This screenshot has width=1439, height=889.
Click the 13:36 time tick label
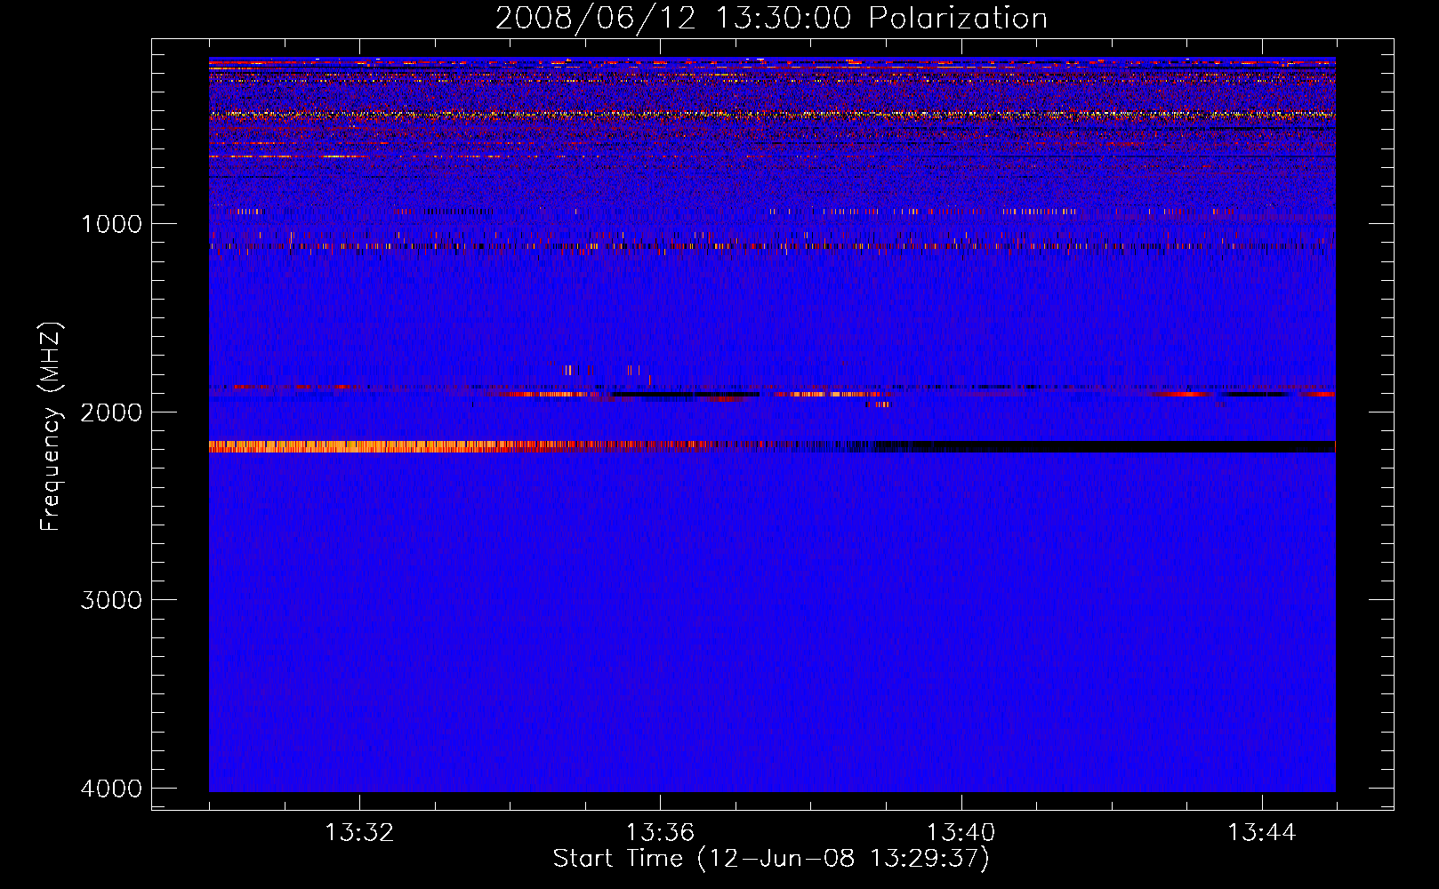tap(660, 833)
